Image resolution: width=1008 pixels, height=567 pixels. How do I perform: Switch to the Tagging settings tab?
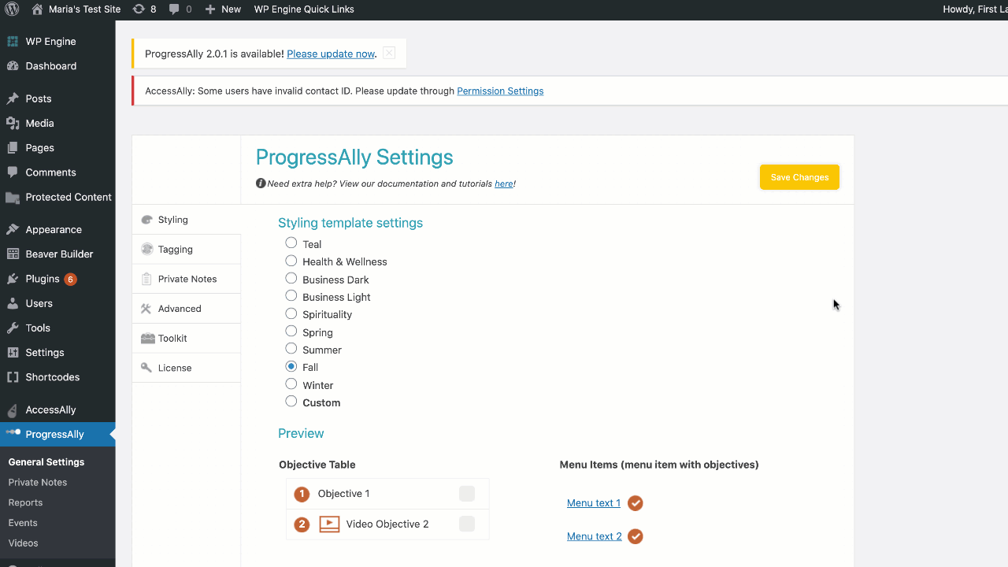[x=175, y=250]
